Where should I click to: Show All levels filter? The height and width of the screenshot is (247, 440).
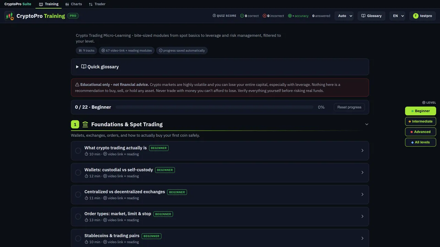click(x=420, y=142)
